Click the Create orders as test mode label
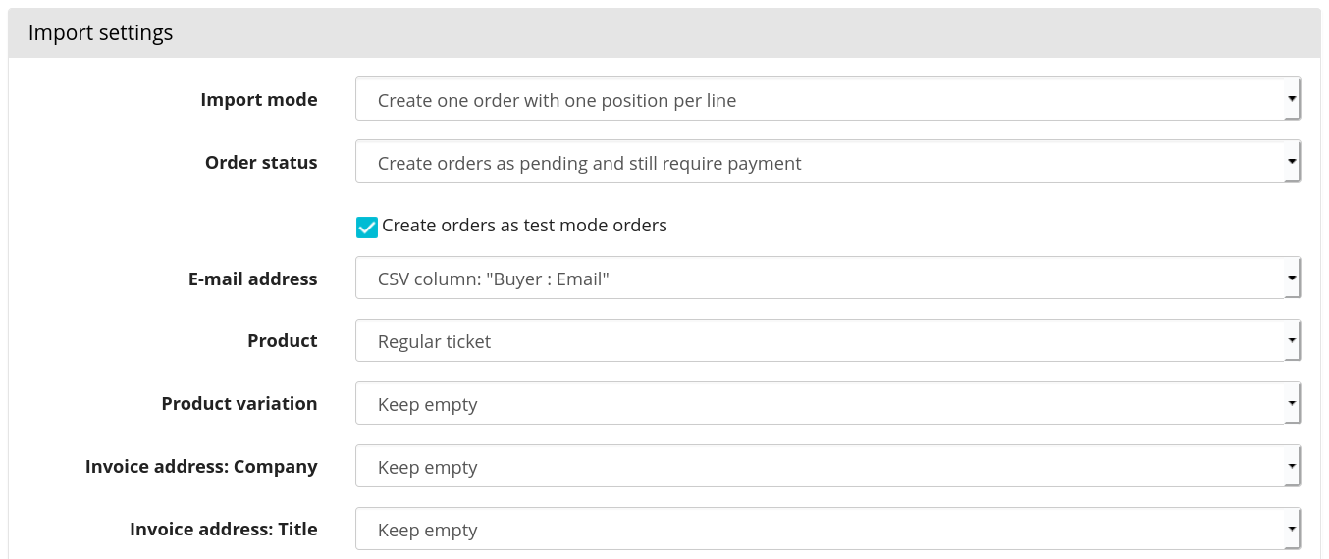The height and width of the screenshot is (559, 1329). click(x=524, y=226)
